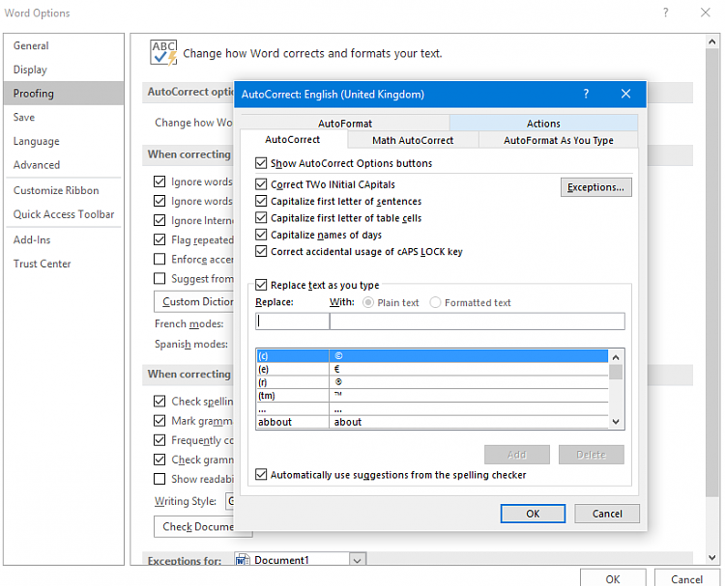The image size is (725, 586).
Task: Open the AutoFormat As You Type tab
Action: 558,140
